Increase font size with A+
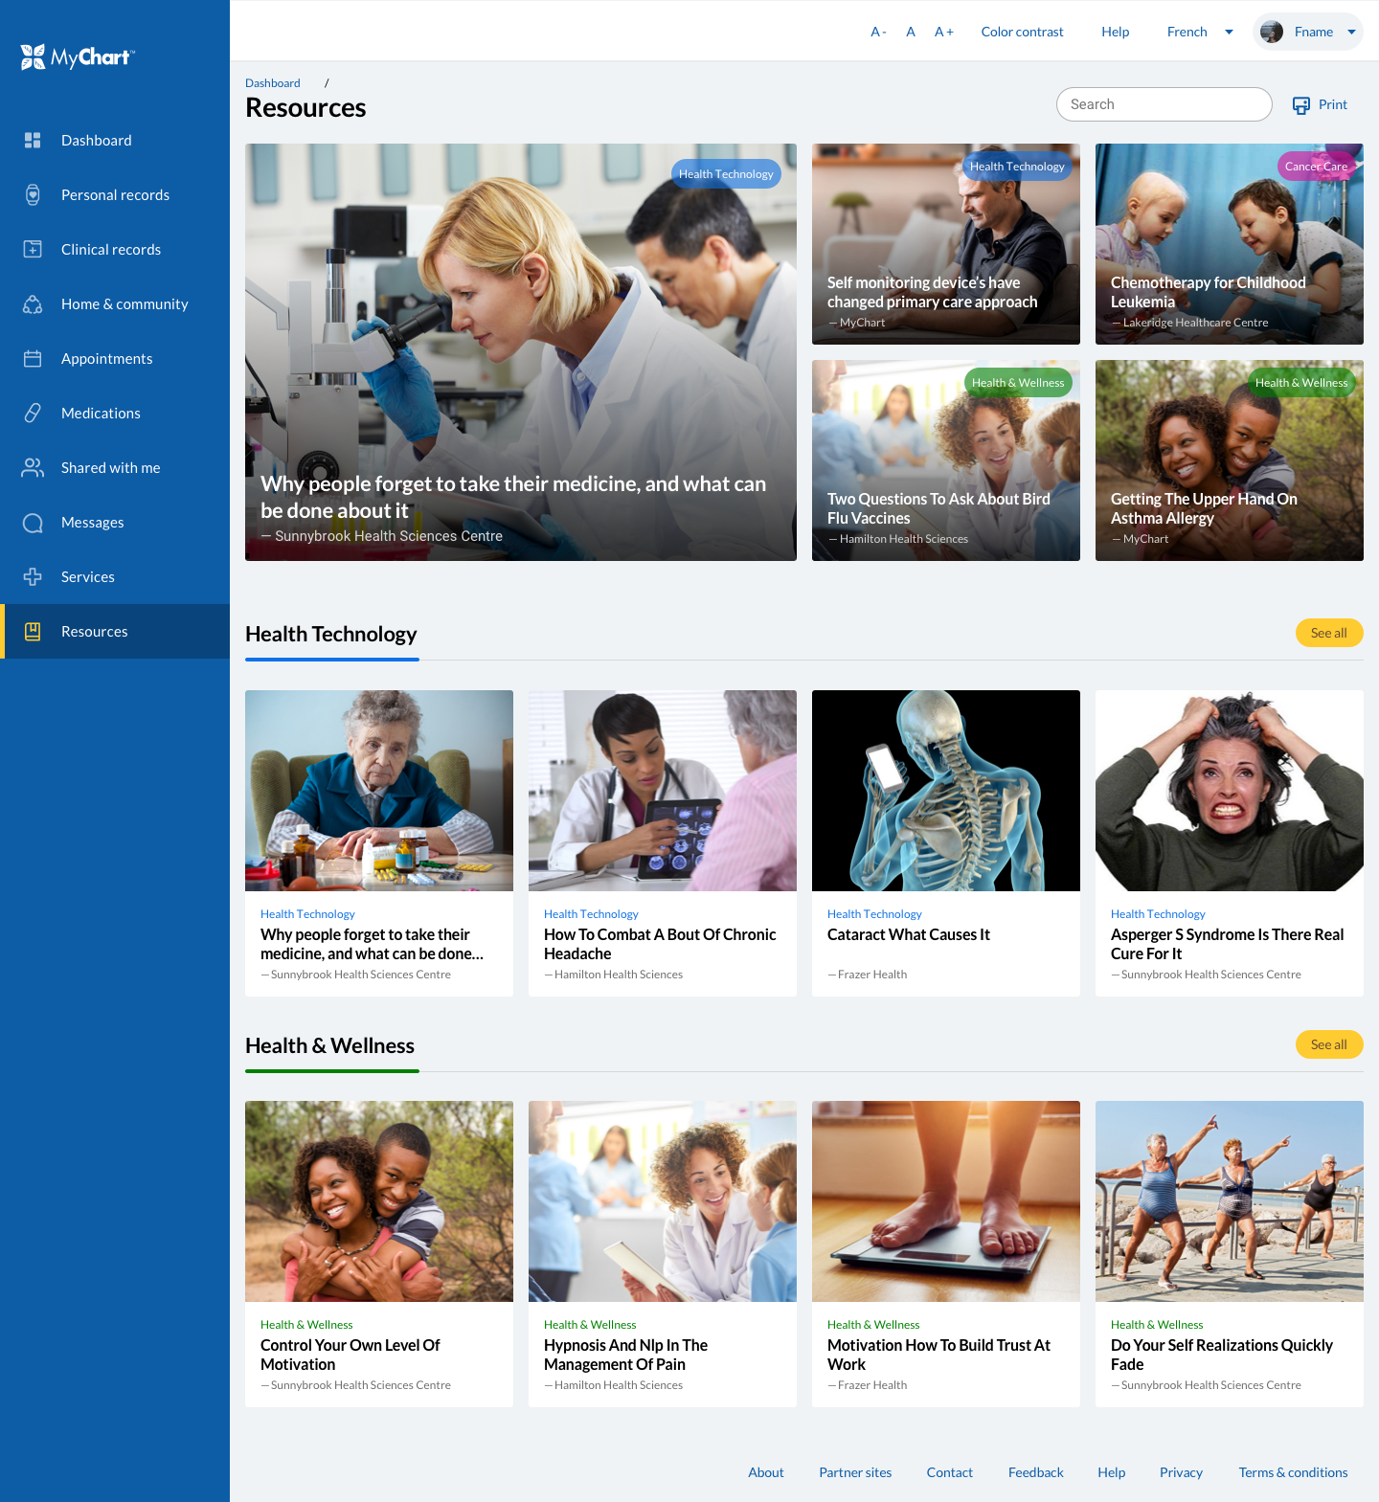 pyautogui.click(x=943, y=32)
